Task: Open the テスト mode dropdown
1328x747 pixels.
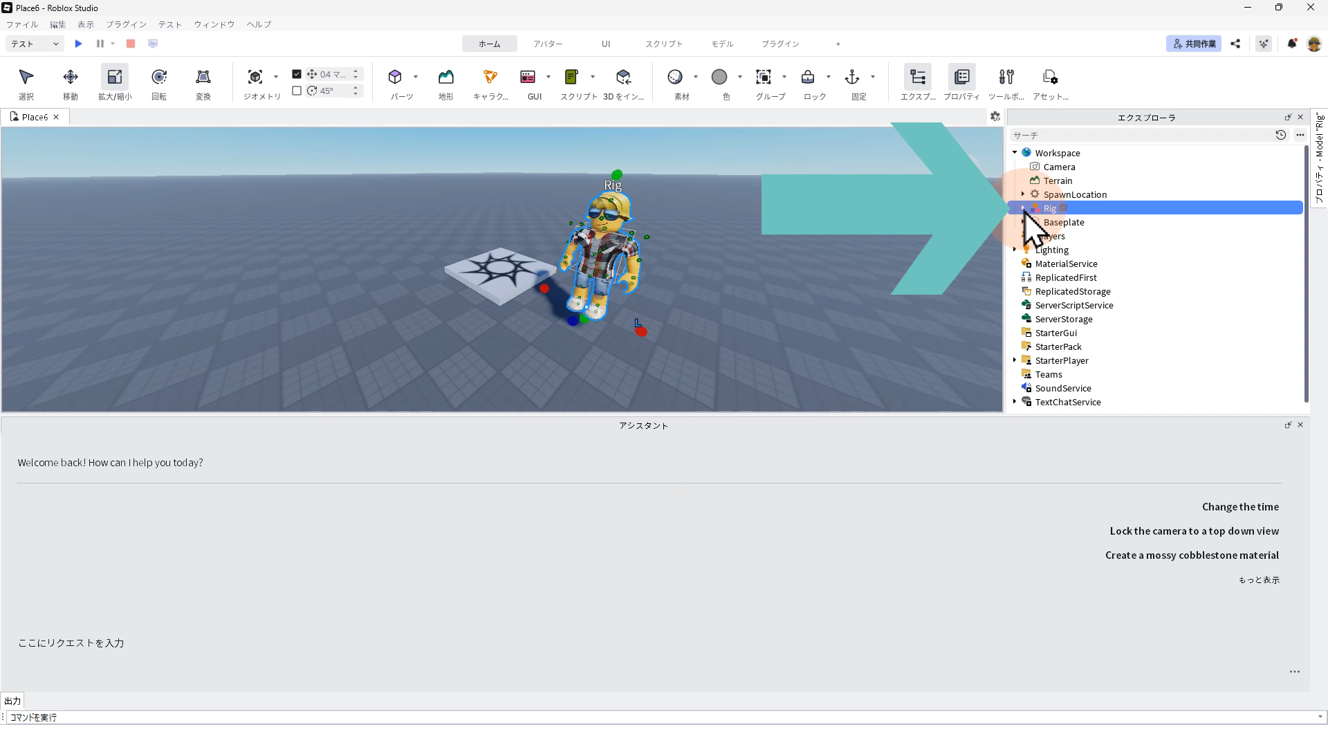Action: pyautogui.click(x=35, y=44)
